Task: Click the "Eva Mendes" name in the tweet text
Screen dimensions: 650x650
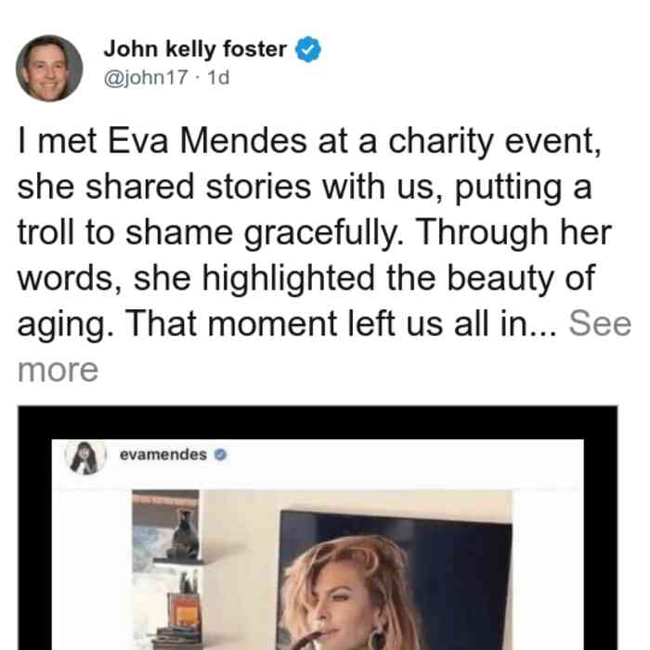Action: pyautogui.click(x=207, y=141)
